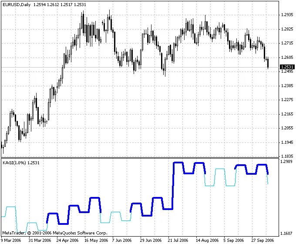Click the final thick blue KAGI line segment
The height and width of the screenshot is (244, 296).
pyautogui.click(x=267, y=169)
